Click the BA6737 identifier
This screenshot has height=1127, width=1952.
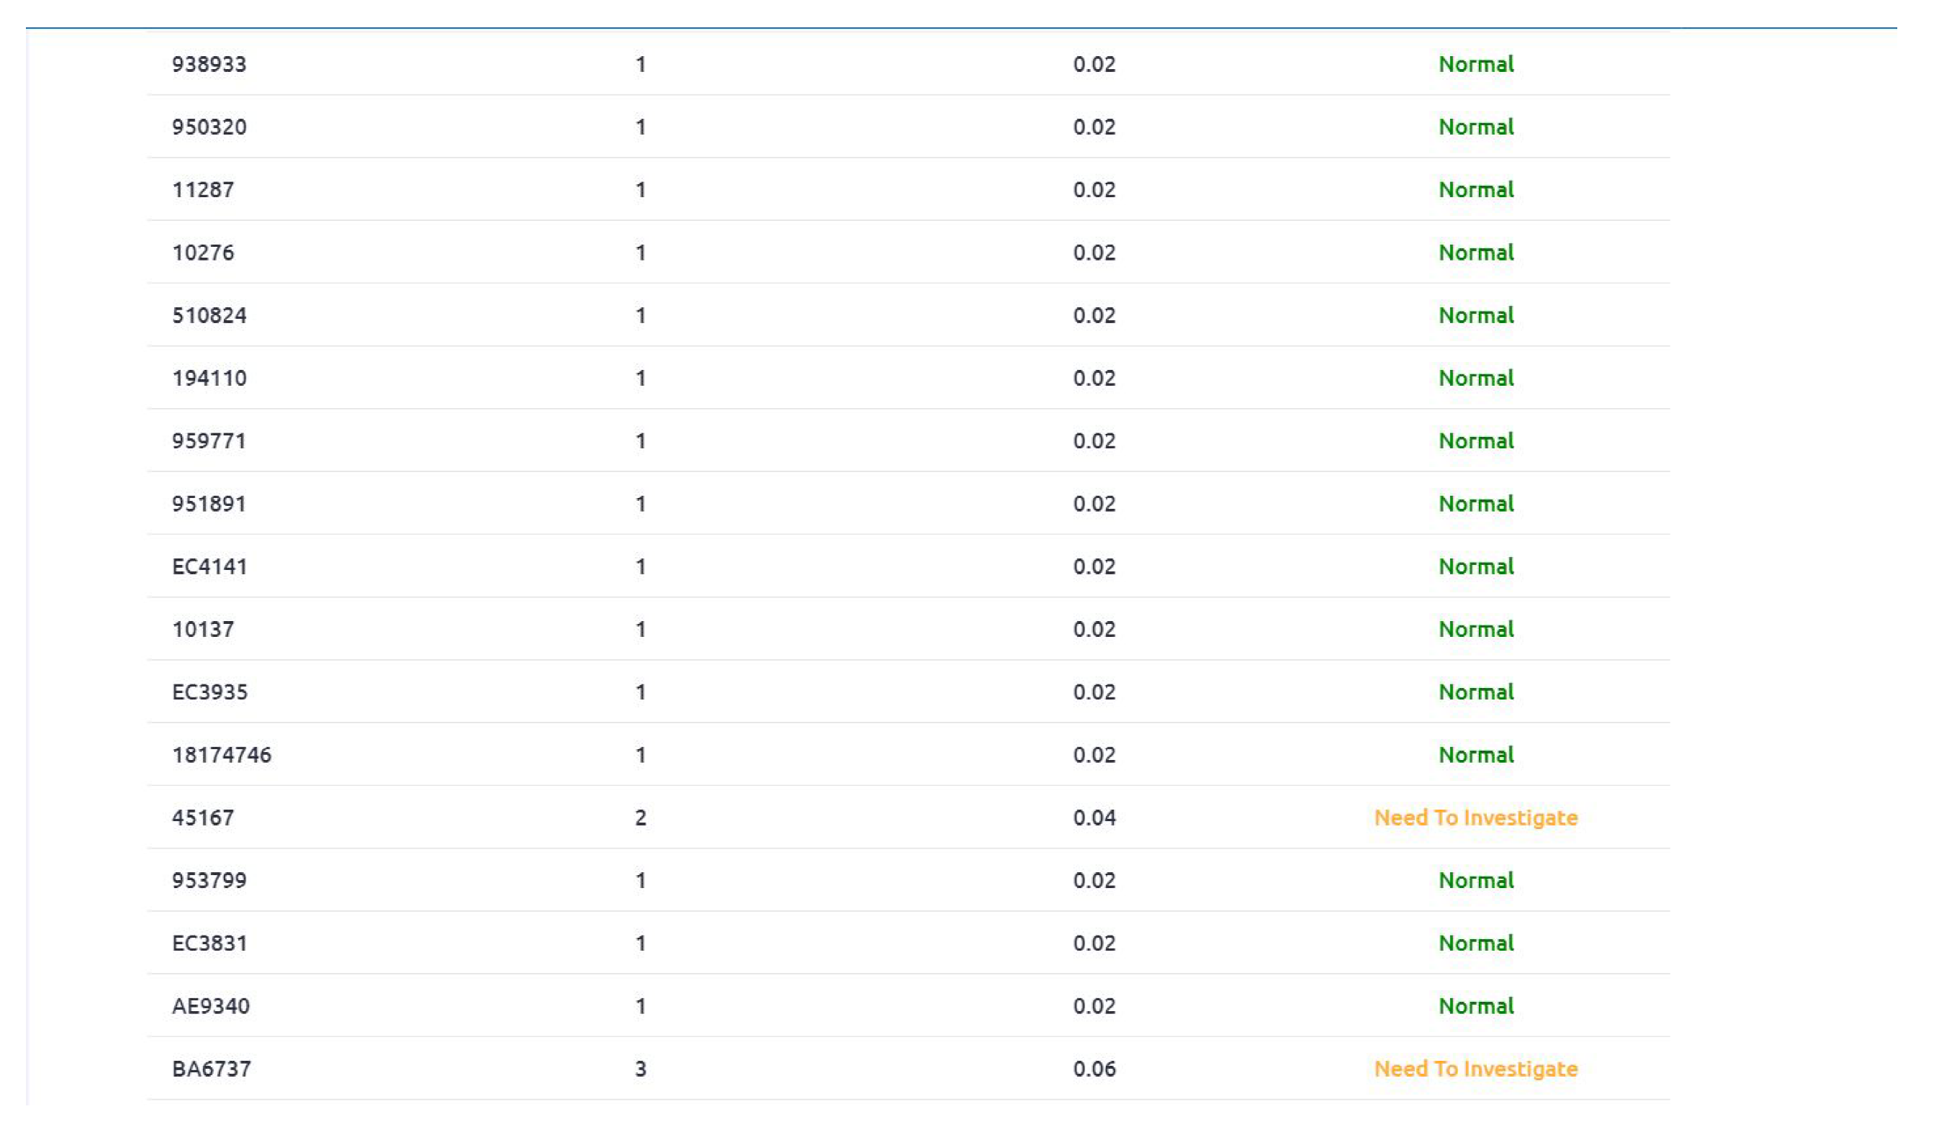click(x=210, y=1068)
